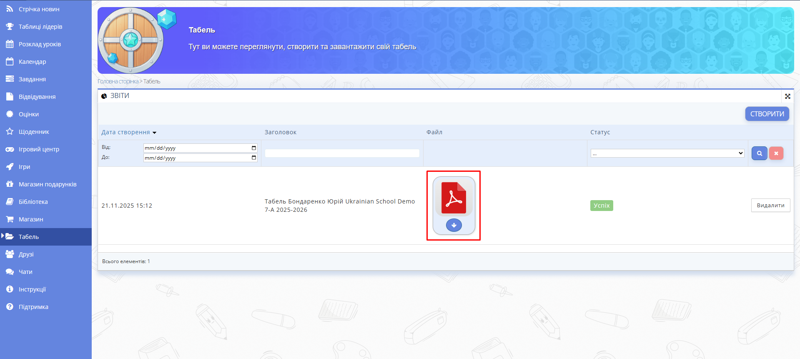Expand the reports panel to fullscreen
This screenshot has height=359, width=800.
coord(787,96)
